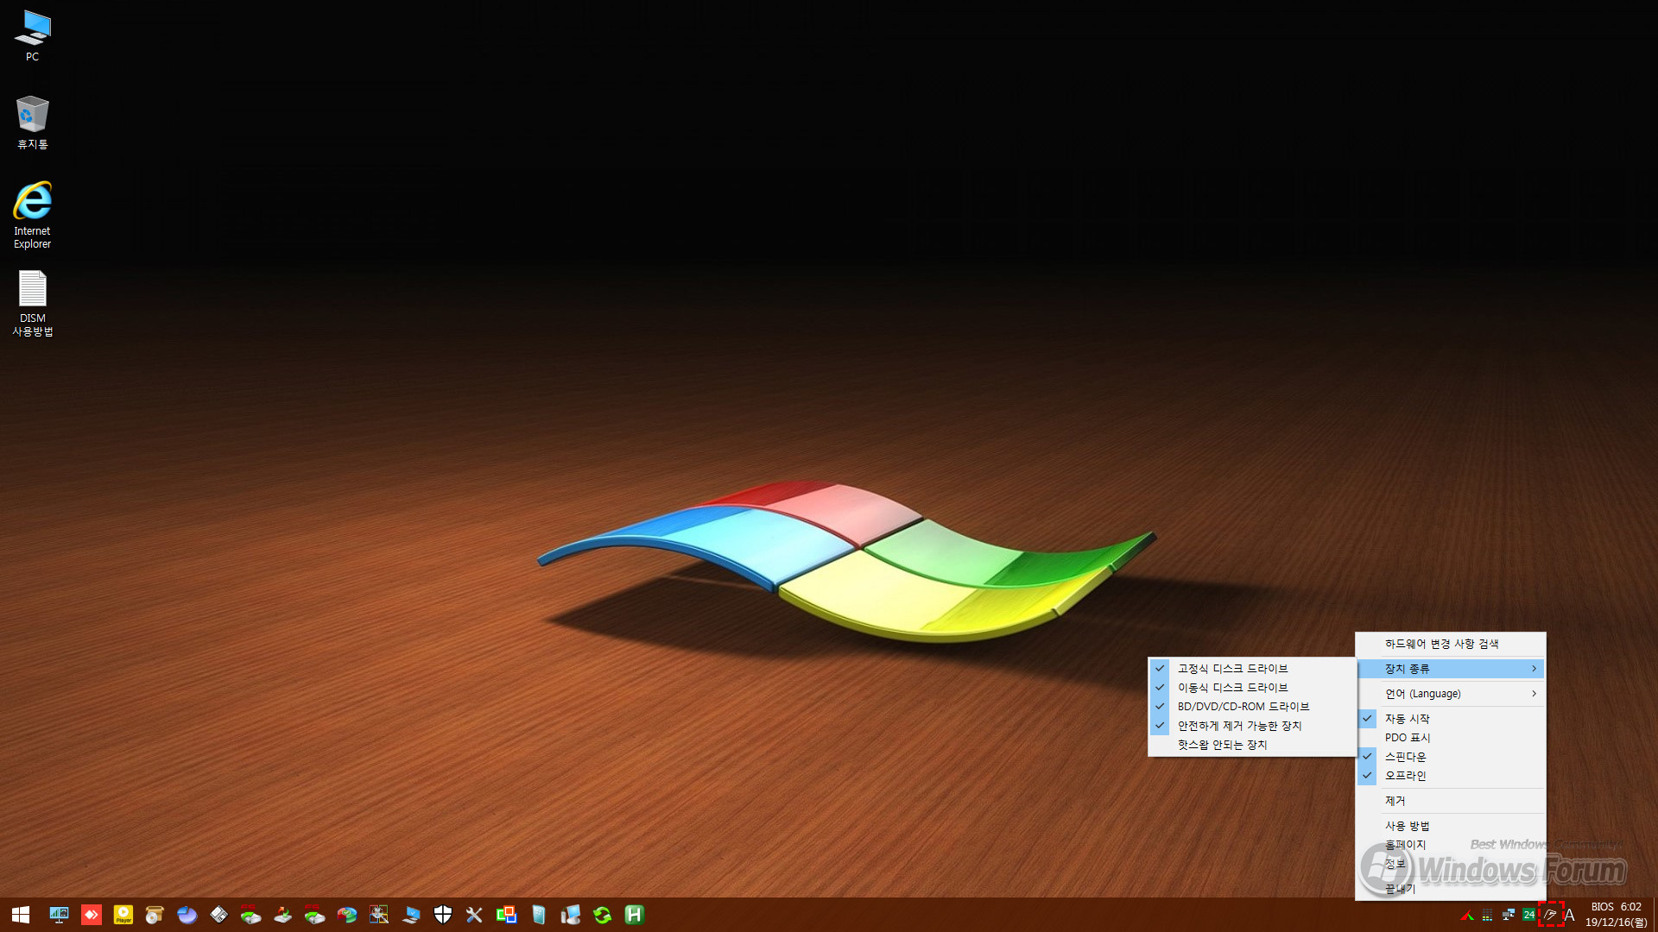The width and height of the screenshot is (1658, 932).
Task: Enable 핫스왑 안되는 장치 option
Action: (1251, 745)
